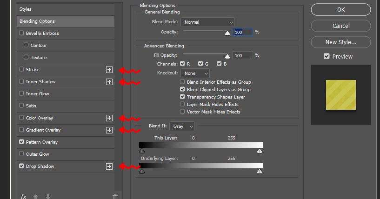This screenshot has height=199, width=380.
Task: Uncheck Transparency Shapes Layer
Action: tap(182, 97)
